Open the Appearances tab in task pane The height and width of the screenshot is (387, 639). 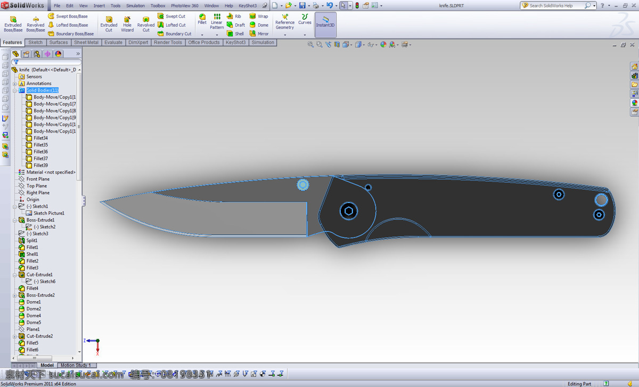(635, 103)
